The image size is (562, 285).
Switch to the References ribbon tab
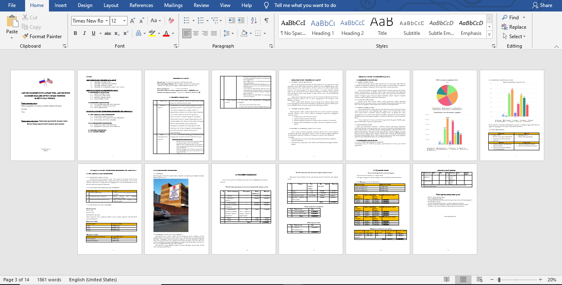pos(141,5)
